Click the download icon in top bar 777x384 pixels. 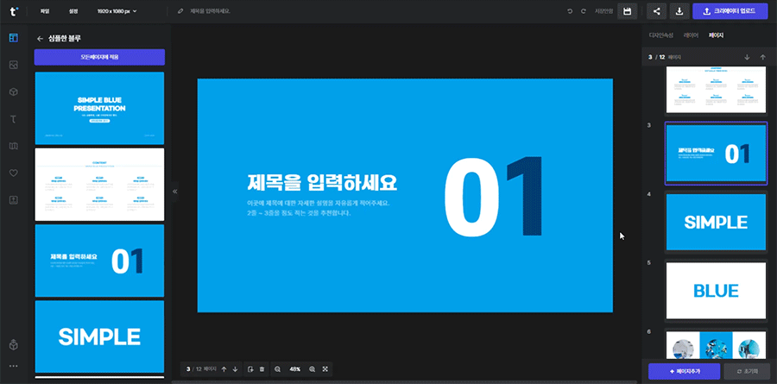coord(679,11)
